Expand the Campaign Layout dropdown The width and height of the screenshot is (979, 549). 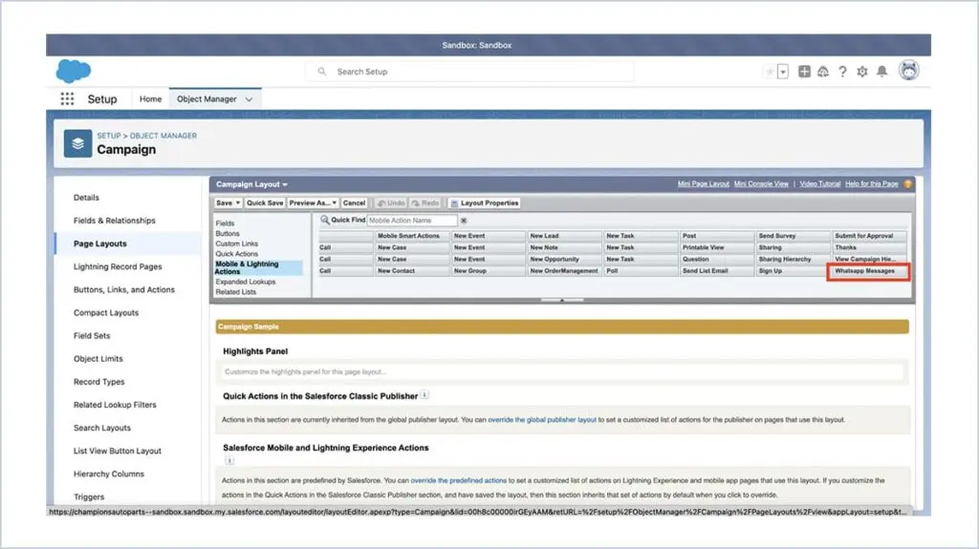point(251,184)
